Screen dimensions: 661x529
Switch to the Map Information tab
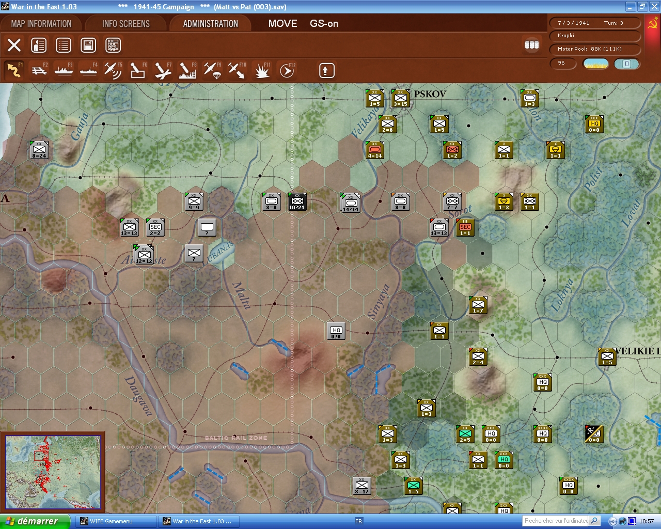pyautogui.click(x=41, y=24)
